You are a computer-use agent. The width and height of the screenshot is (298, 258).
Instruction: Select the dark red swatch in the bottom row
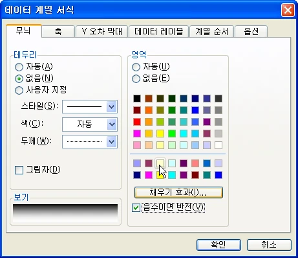click(195, 175)
